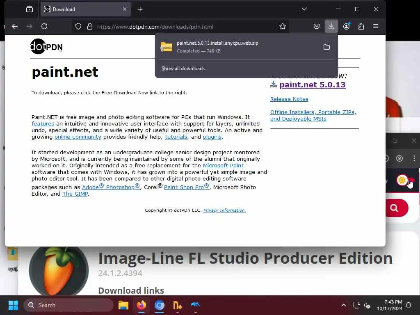Screen dimensions: 420x315
Task: Reload the dotPDN download page
Action: pyautogui.click(x=44, y=26)
